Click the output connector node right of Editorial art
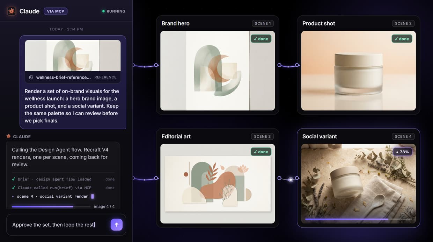This screenshot has width=433, height=242. 279,178
